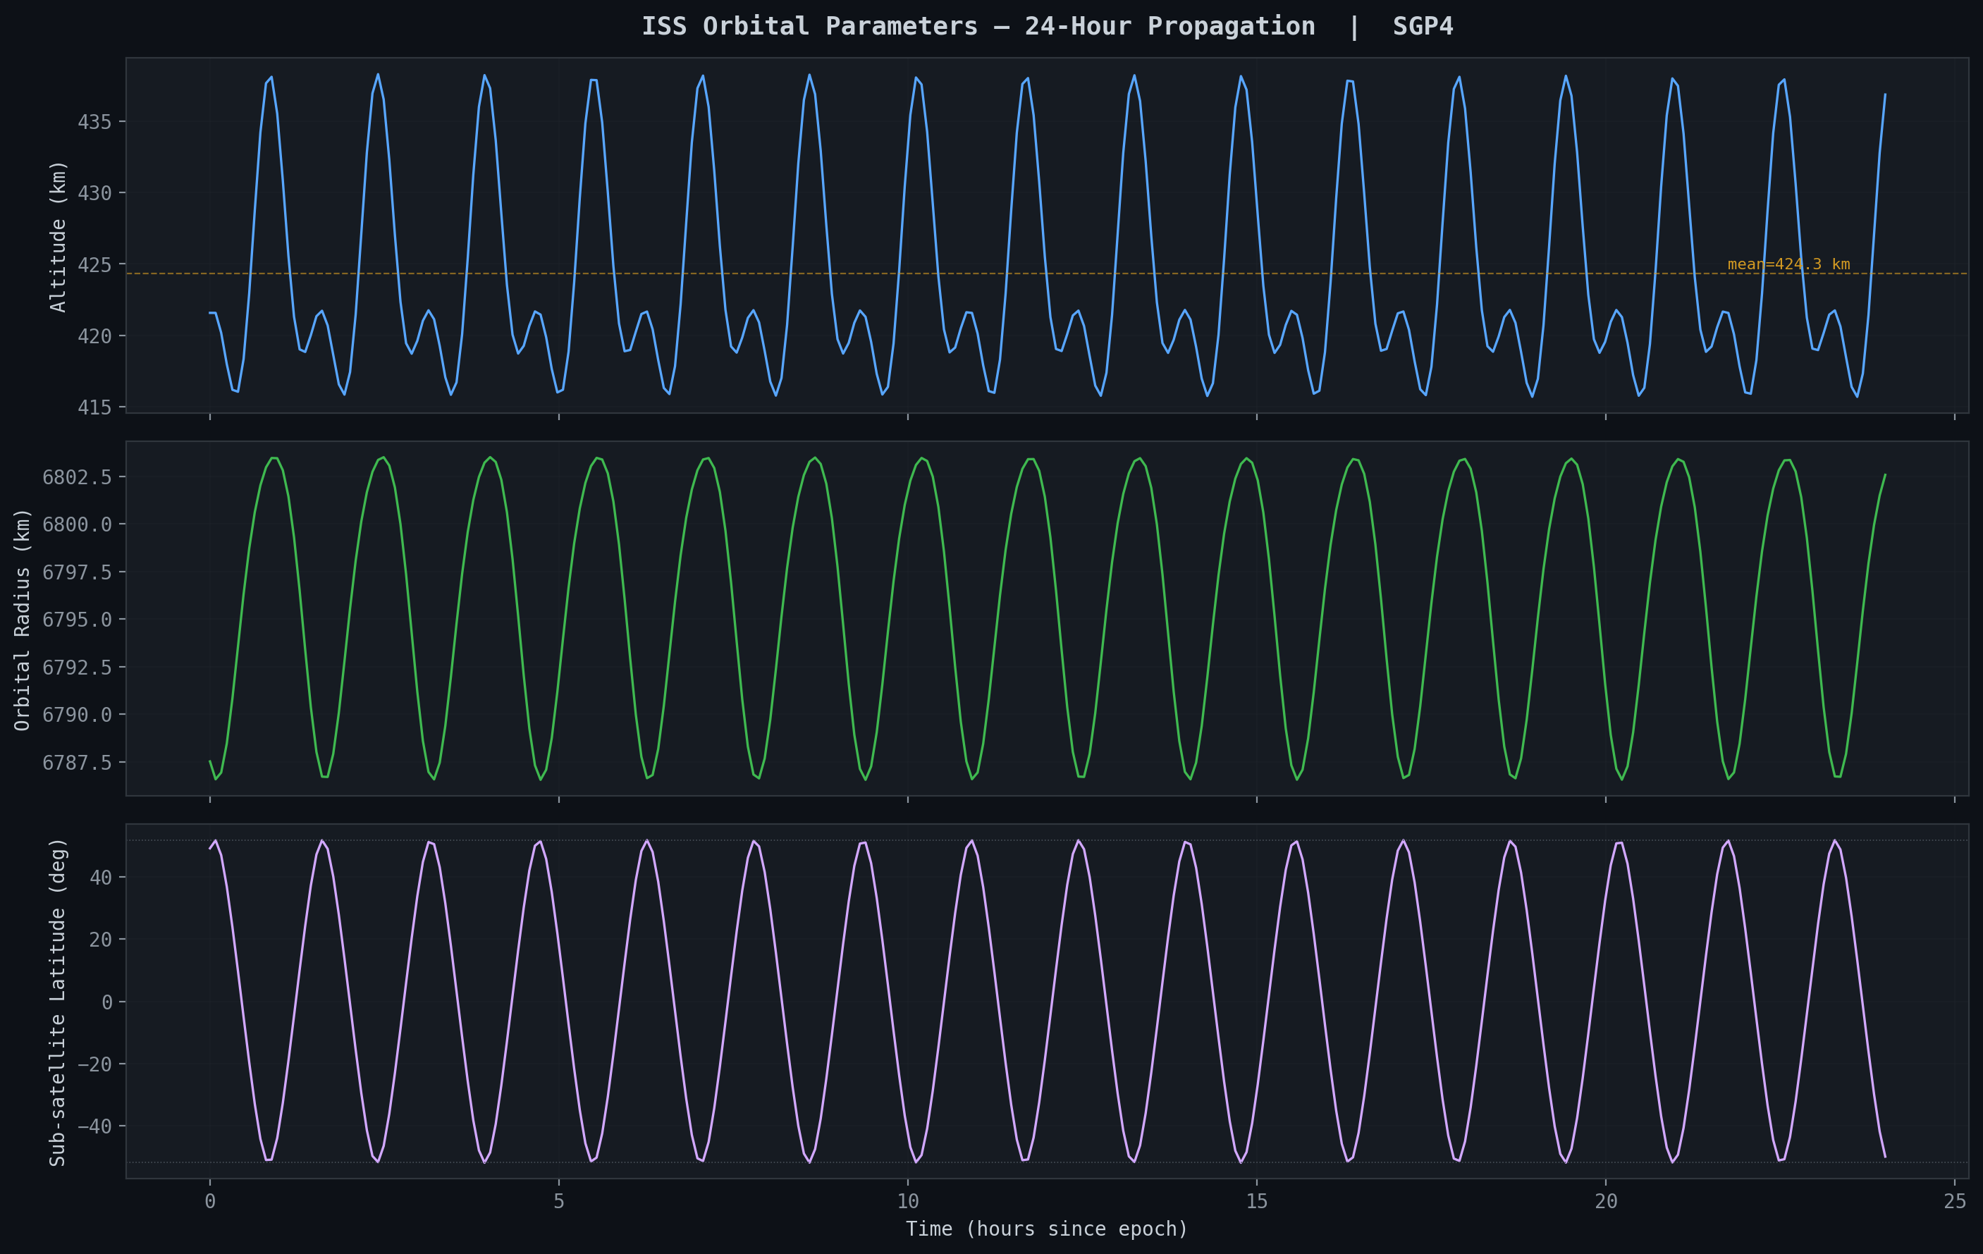Click the 435 altitude tick label

[94, 122]
